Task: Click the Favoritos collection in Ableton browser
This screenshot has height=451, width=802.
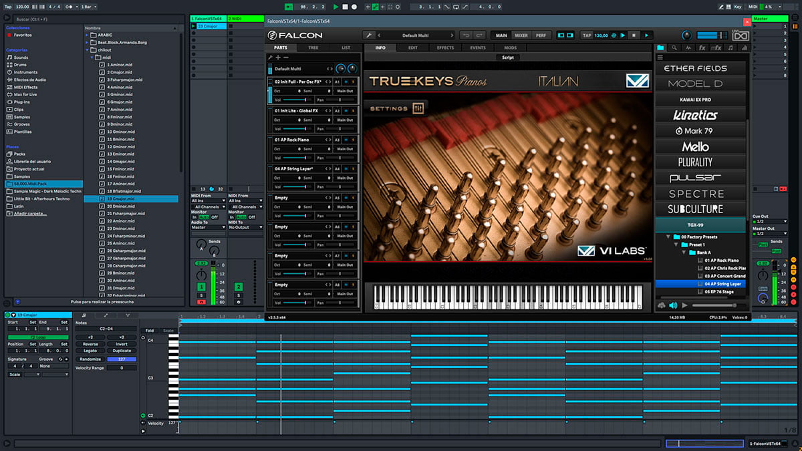Action: click(x=23, y=35)
